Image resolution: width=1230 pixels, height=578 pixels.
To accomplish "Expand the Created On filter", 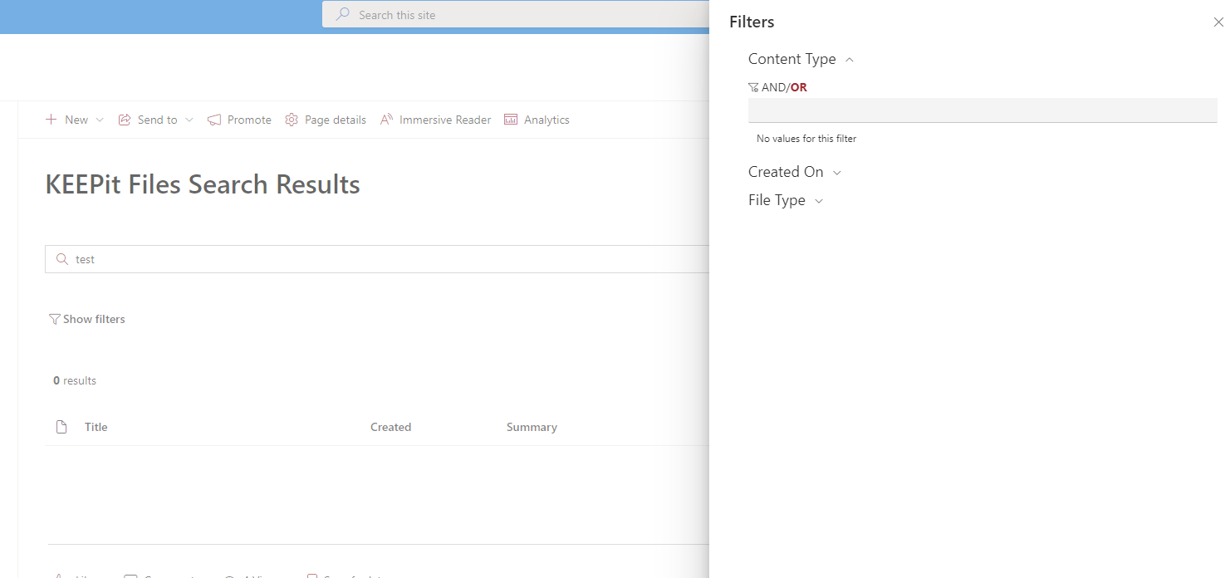I will tap(838, 172).
